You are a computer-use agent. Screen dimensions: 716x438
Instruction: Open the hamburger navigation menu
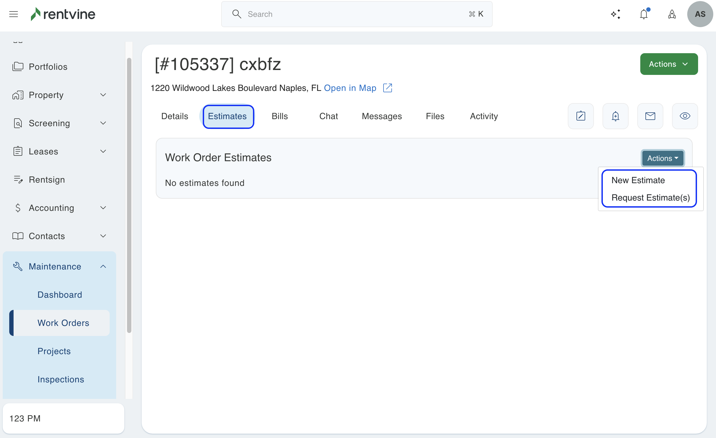13,14
